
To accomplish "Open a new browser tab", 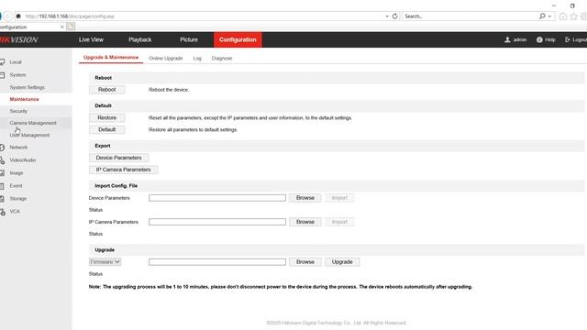I will click(71, 27).
